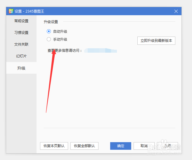Click the 2345看图王 app icon in title bar
Screen dimensions: 192x160
coord(11,11)
